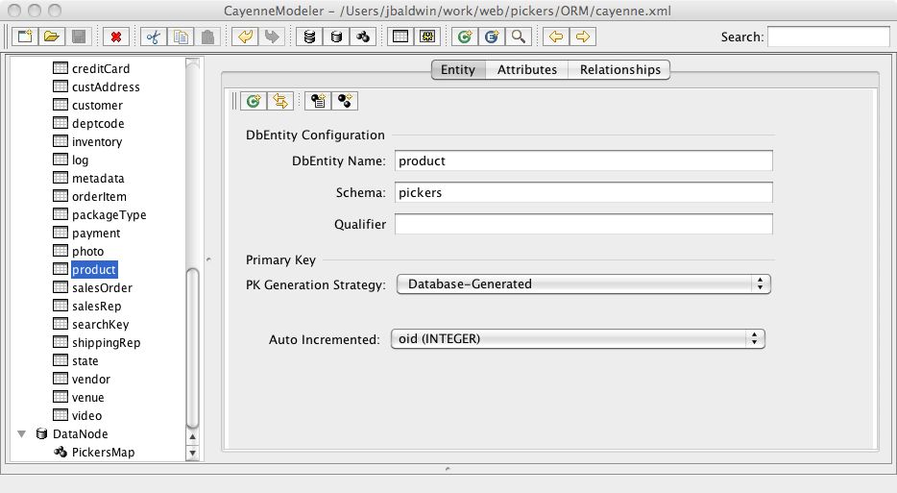897x493 pixels.
Task: Open the PK Generation Strategy dropdown
Action: (x=583, y=284)
